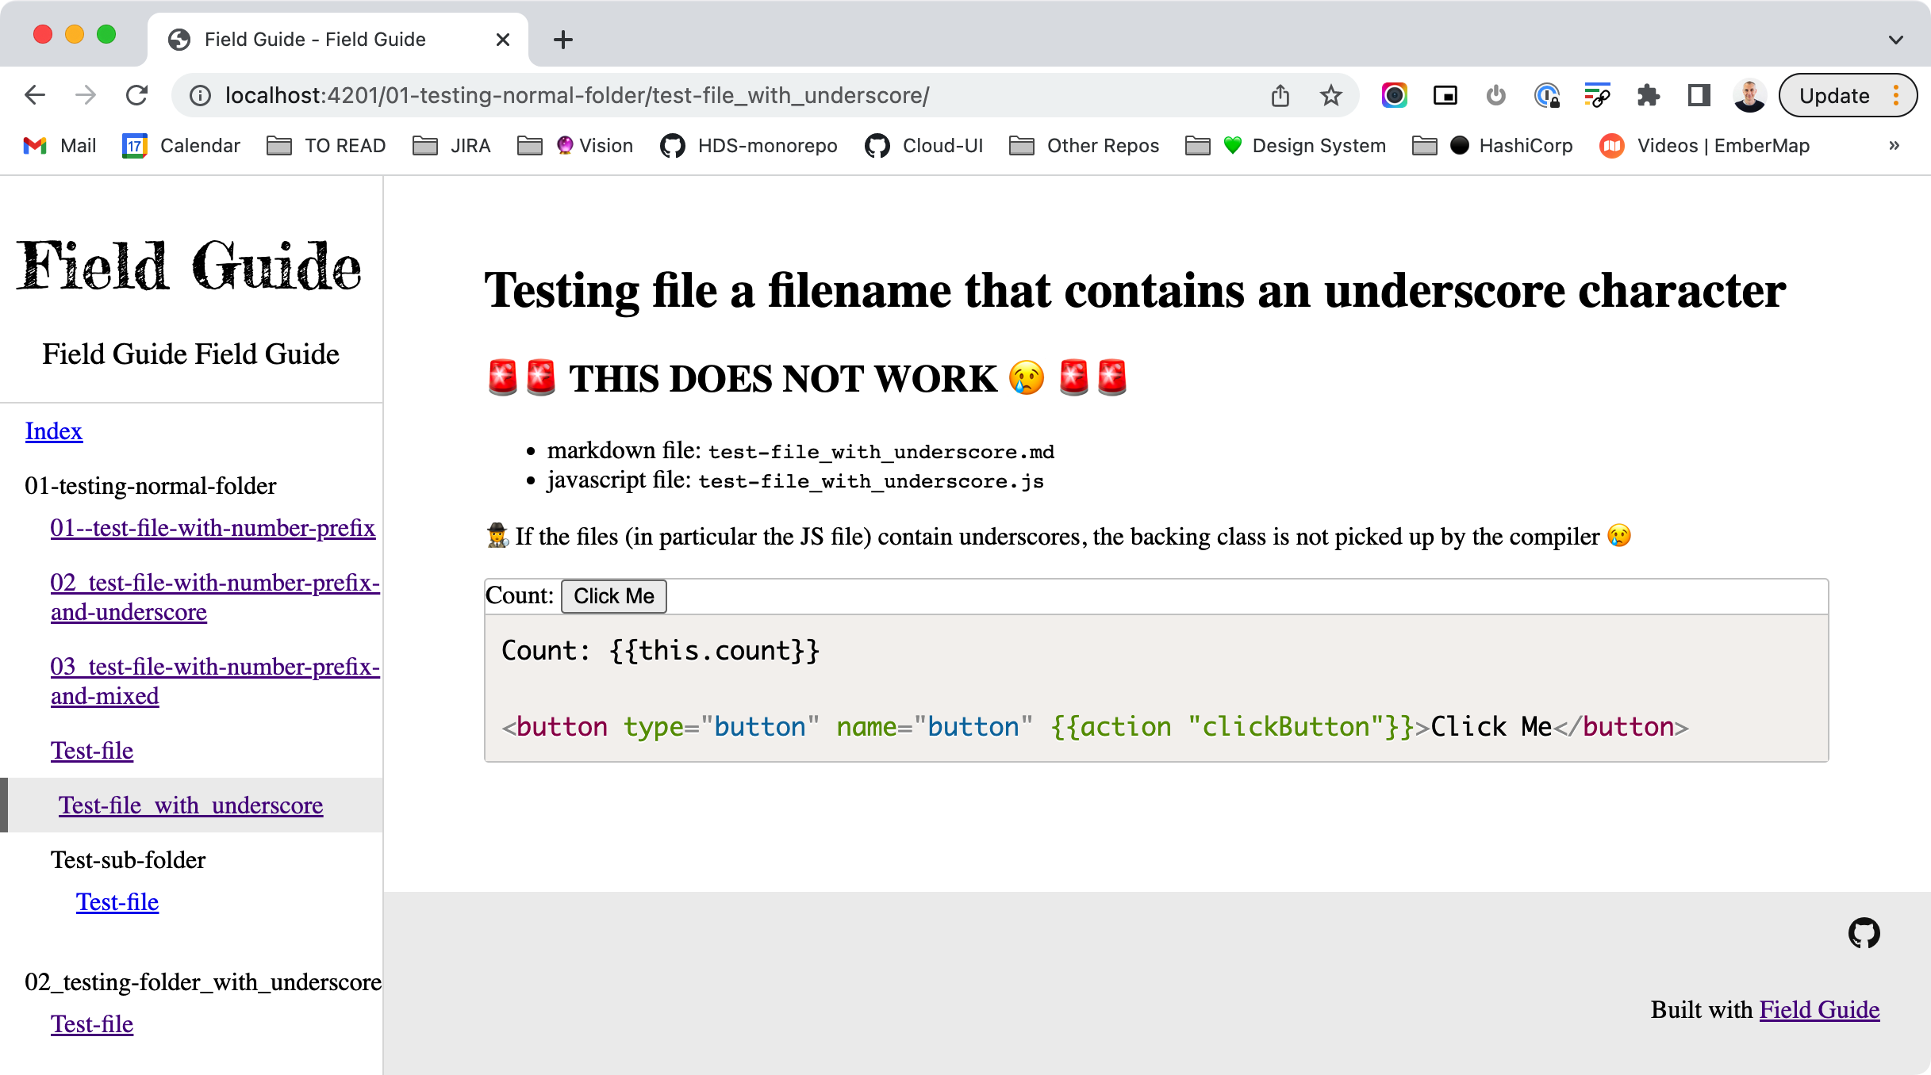Open the Extensions puzzle icon
1931x1075 pixels.
tap(1648, 96)
